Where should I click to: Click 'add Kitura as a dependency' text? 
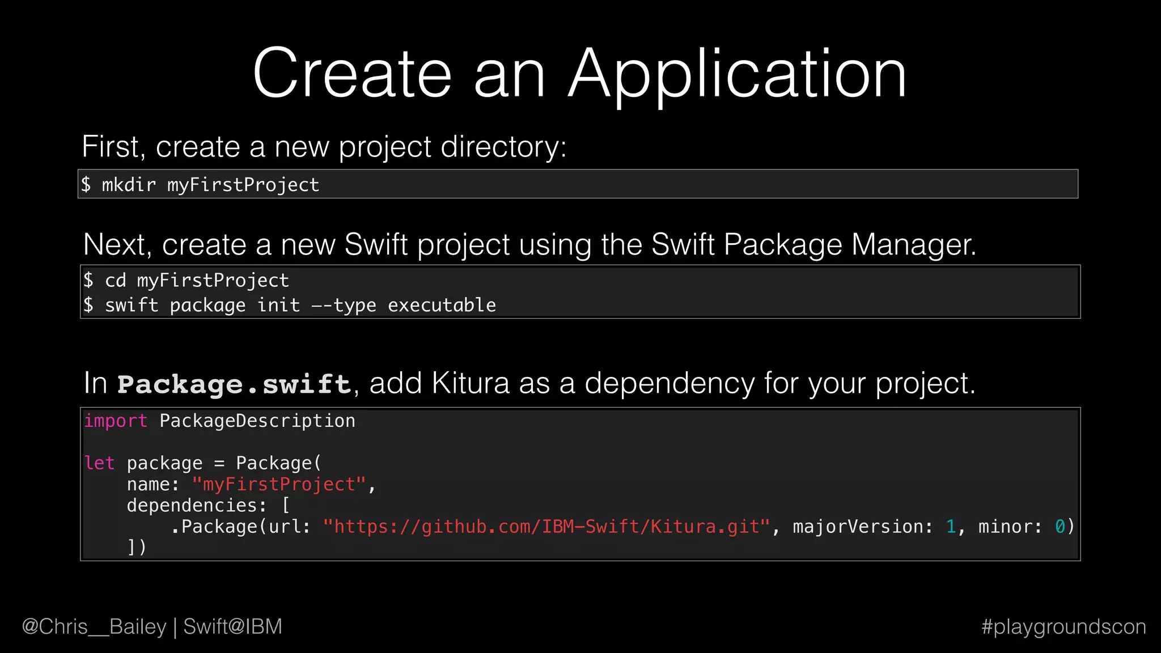coord(562,383)
